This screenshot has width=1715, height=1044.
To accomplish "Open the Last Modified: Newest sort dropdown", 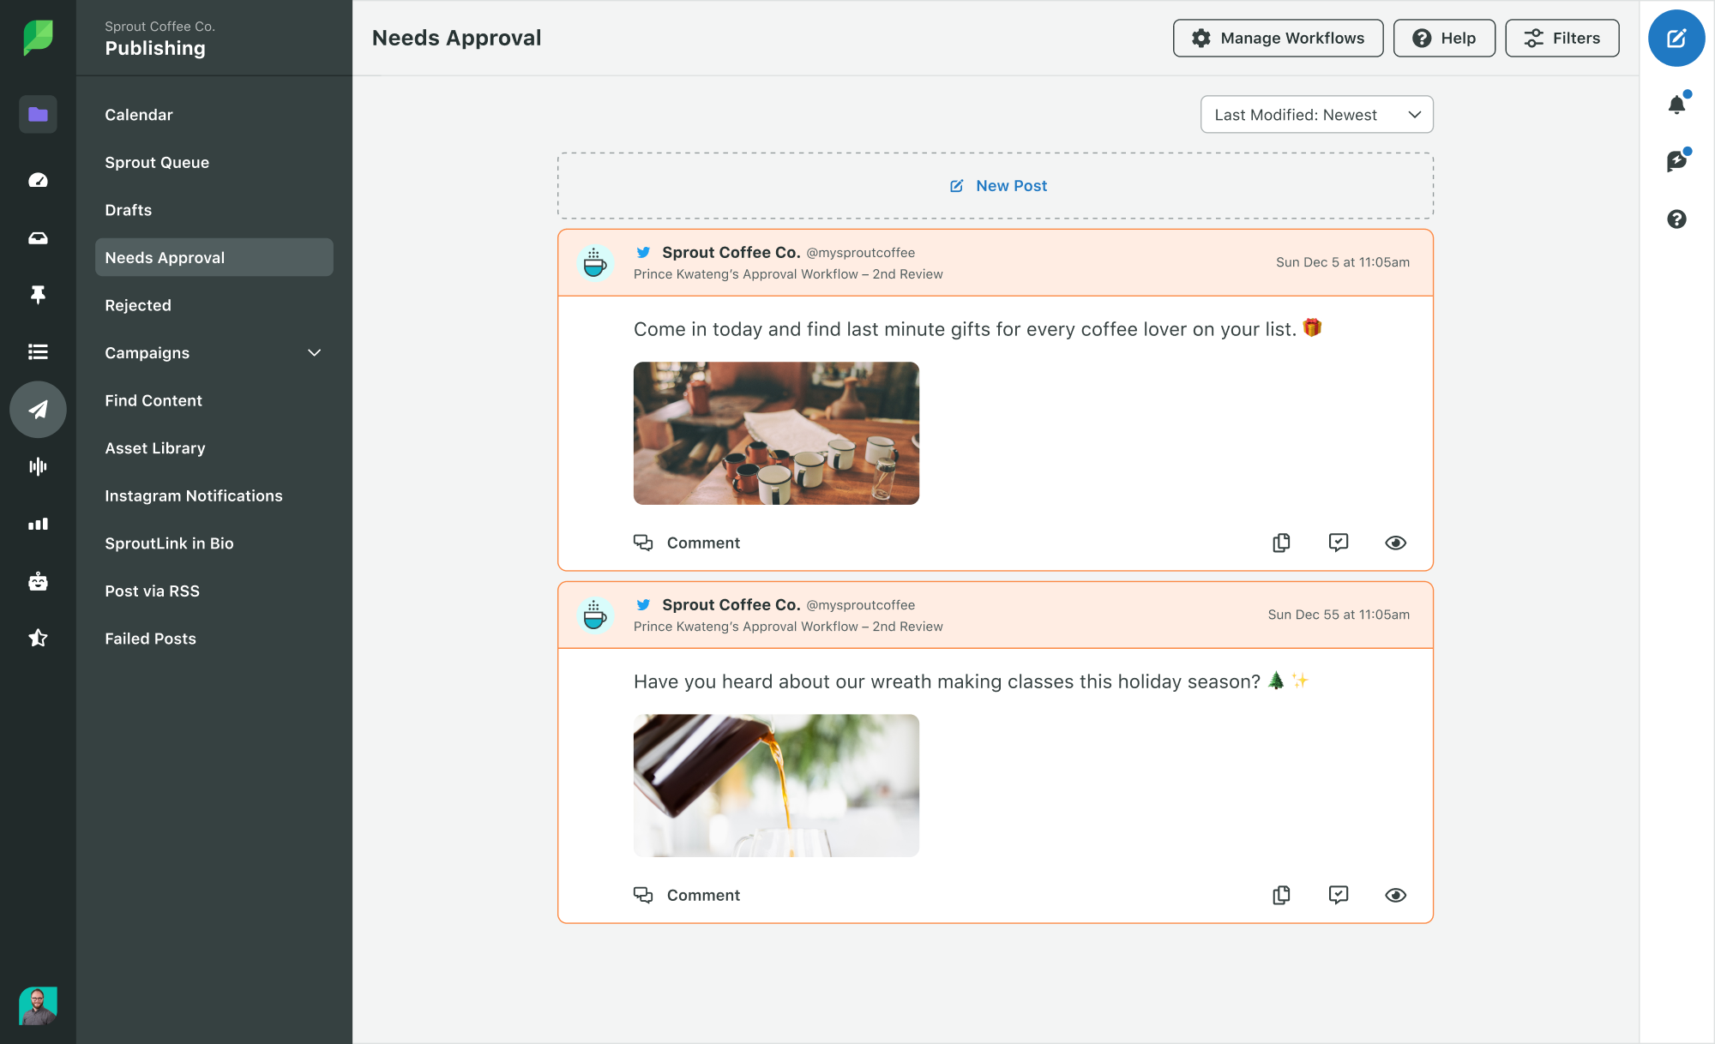I will (1316, 114).
